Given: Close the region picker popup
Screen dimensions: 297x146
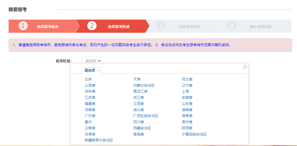Looking at the screenshot, I should pyautogui.click(x=245, y=67).
